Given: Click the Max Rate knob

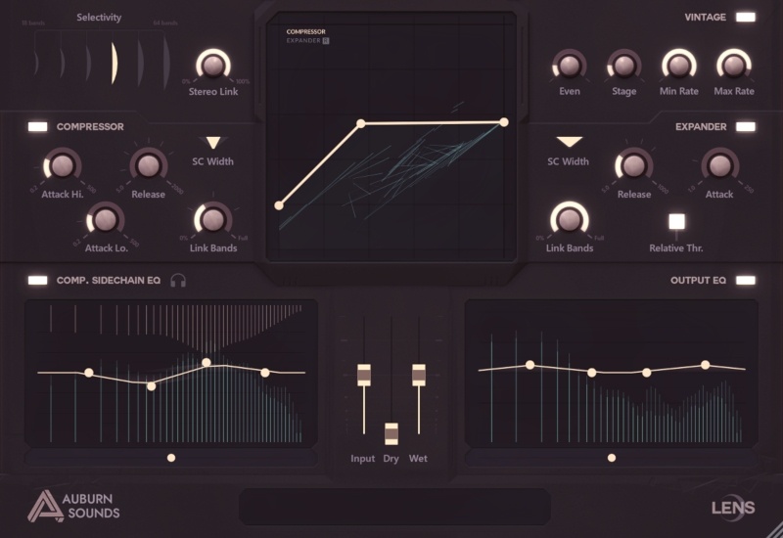Looking at the screenshot, I should coord(733,66).
